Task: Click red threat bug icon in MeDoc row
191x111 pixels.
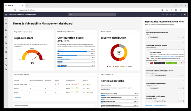Action: pyautogui.click(x=59, y=89)
